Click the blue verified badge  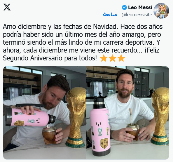point(124,8)
